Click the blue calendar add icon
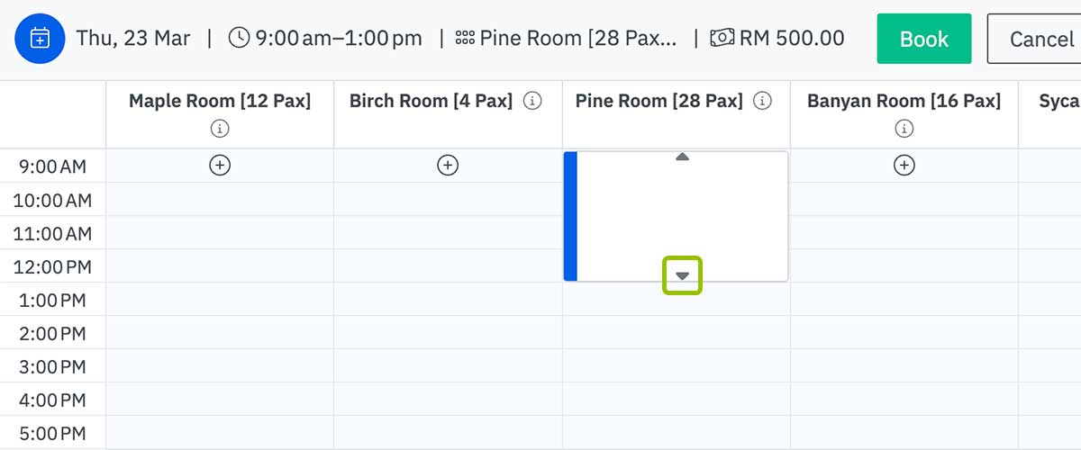This screenshot has height=450, width=1081. 40,39
